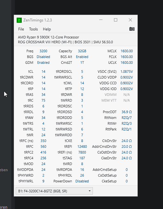Click the AddrCmdSetup value 0
Image resolution: width=163 pixels, height=209 pixels.
click(x=126, y=170)
